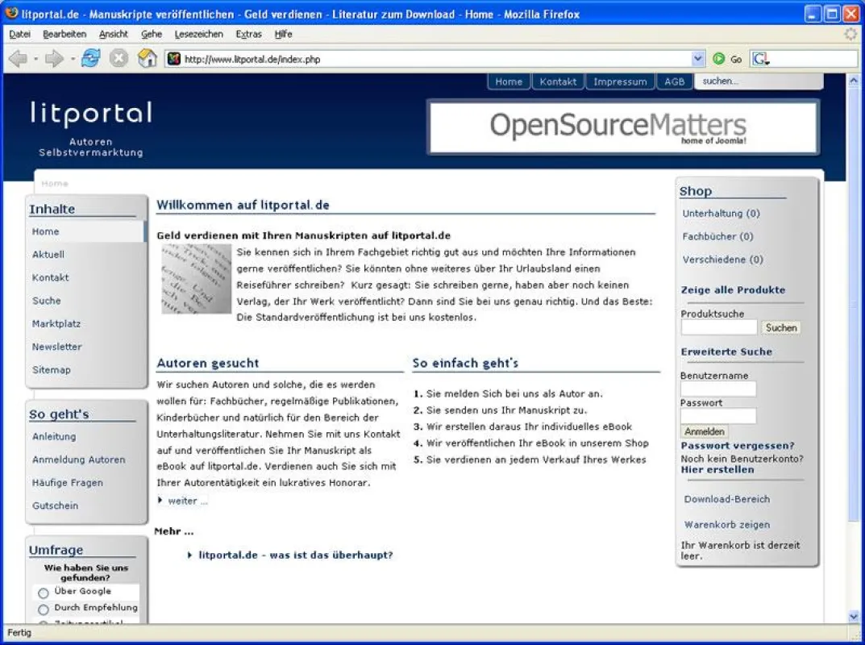Click the Passwort input field

click(x=718, y=416)
